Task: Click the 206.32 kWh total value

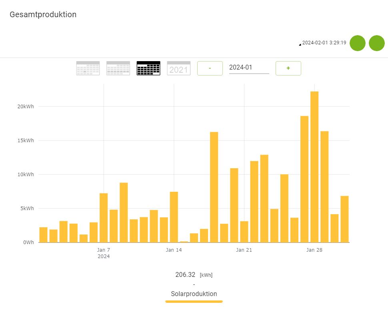Action: click(x=194, y=274)
